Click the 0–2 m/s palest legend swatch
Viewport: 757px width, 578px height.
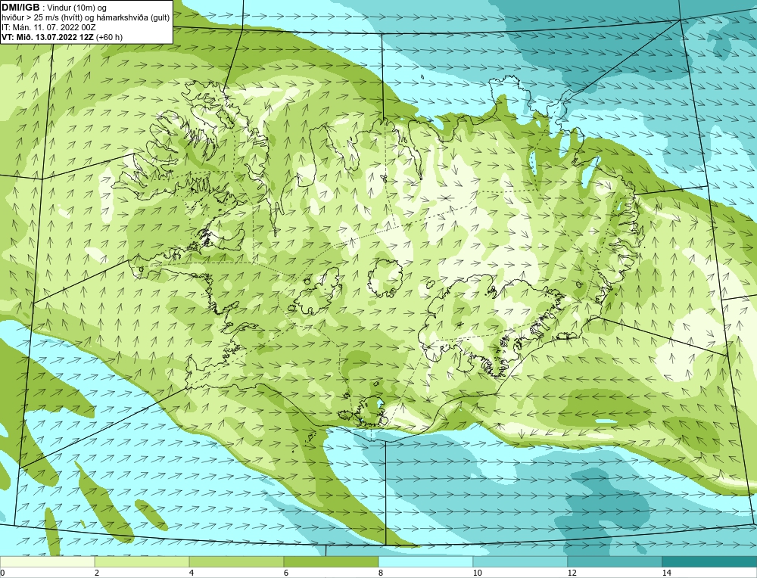coord(47,561)
